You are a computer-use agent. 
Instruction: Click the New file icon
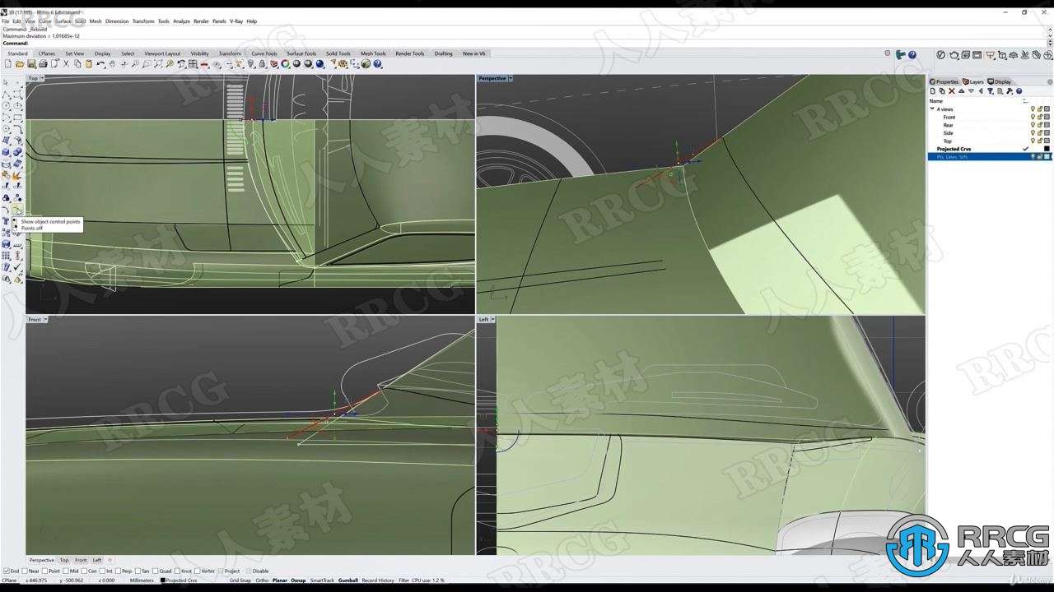point(8,64)
